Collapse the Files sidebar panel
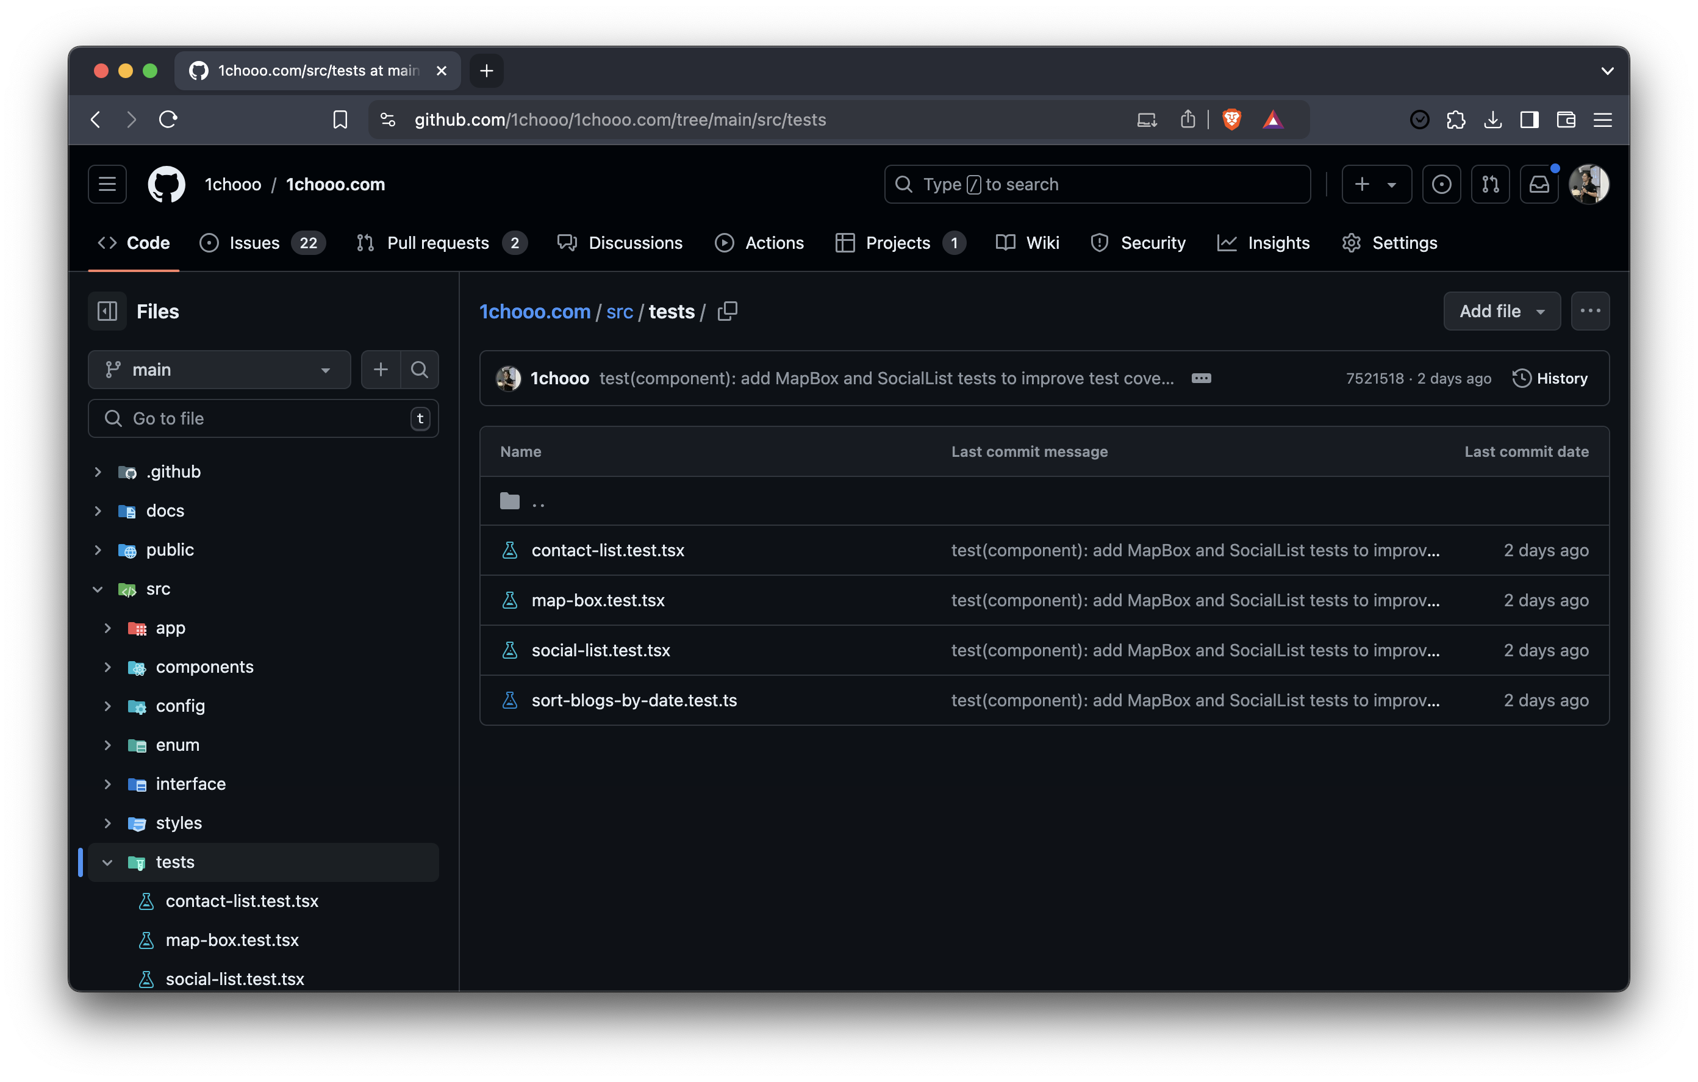 [x=107, y=310]
